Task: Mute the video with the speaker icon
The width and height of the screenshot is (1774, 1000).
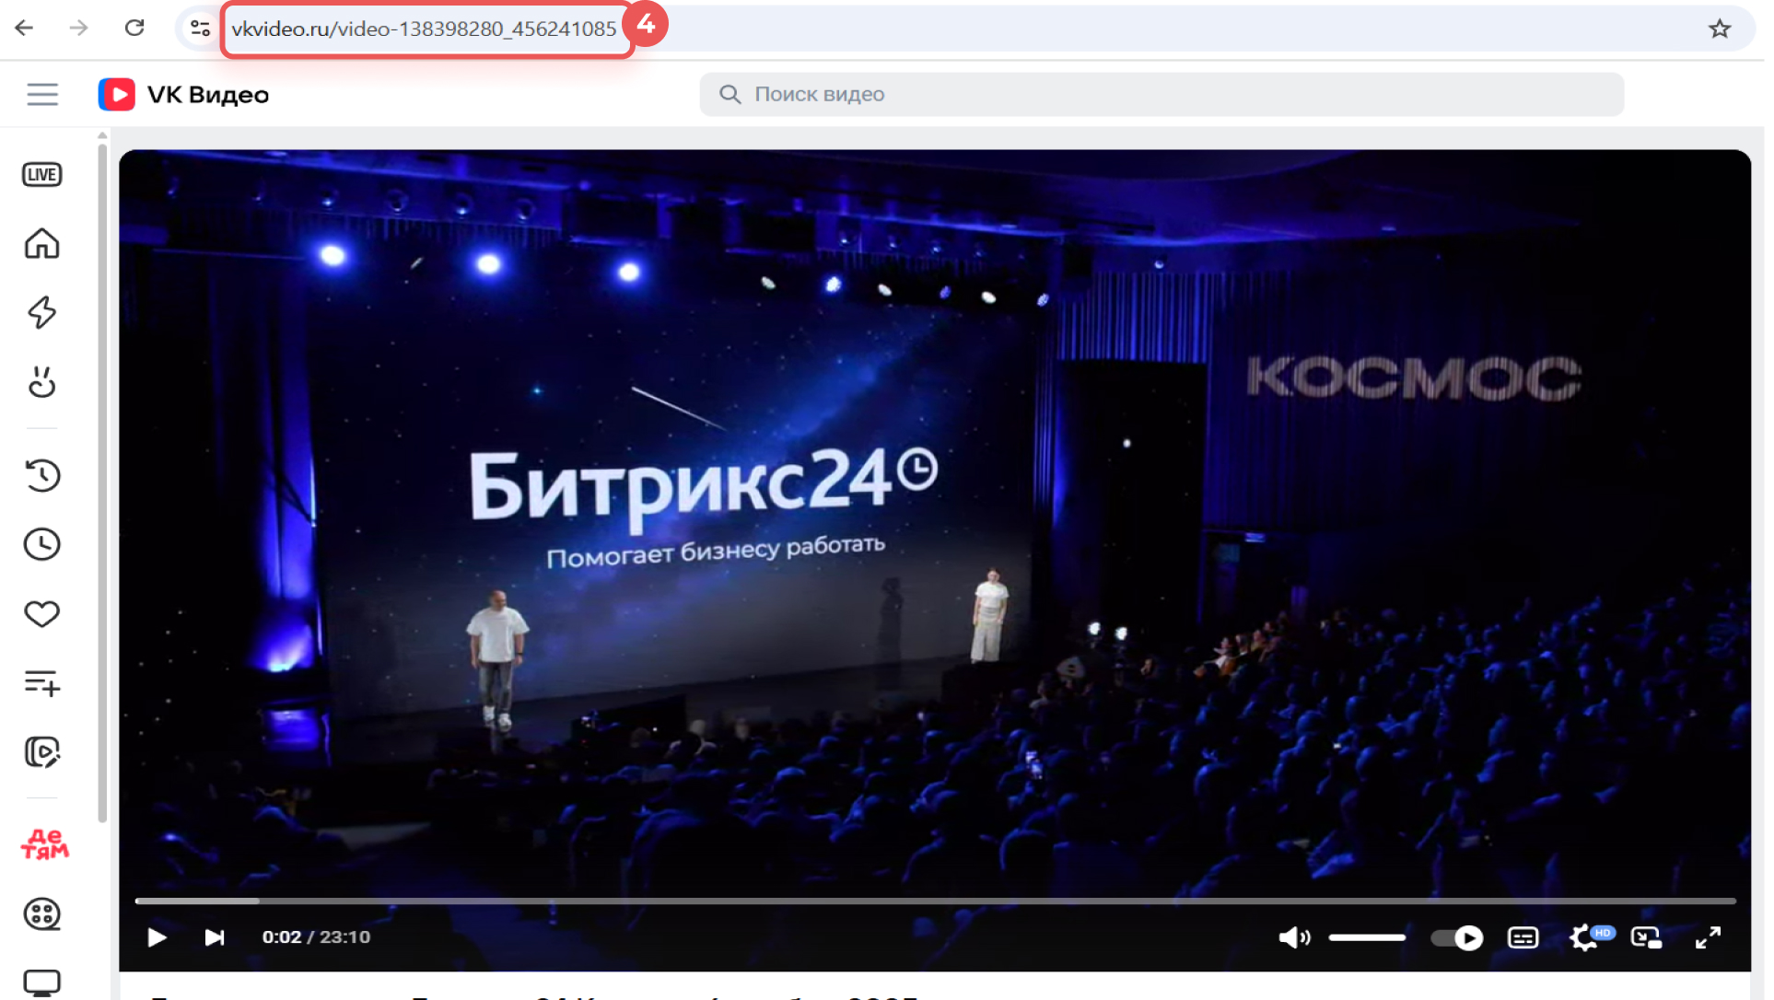Action: click(x=1293, y=937)
